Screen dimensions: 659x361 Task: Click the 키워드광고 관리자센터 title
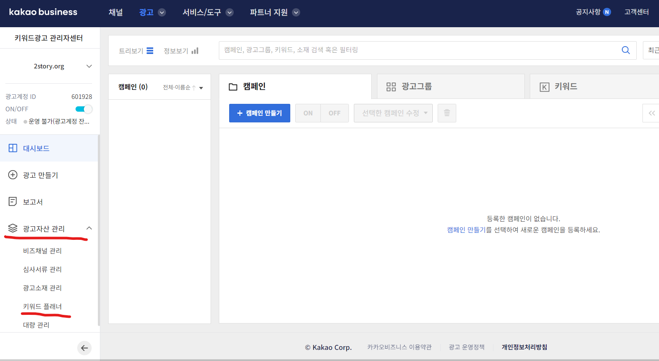49,38
